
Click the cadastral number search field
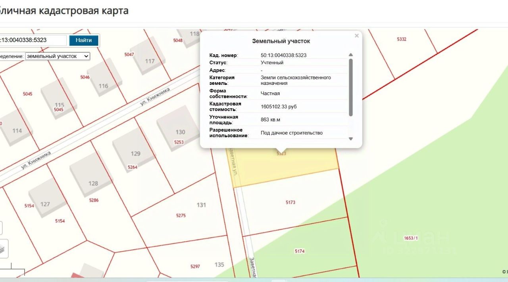[33, 40]
